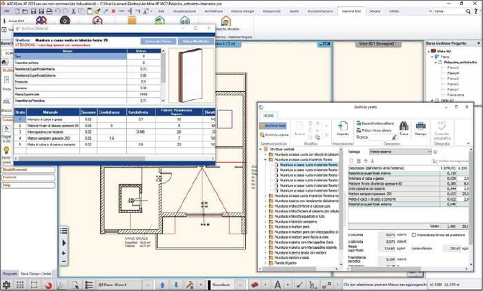Click the open folder icon in the top toolbar
The image size is (483, 291).
click(x=26, y=12)
